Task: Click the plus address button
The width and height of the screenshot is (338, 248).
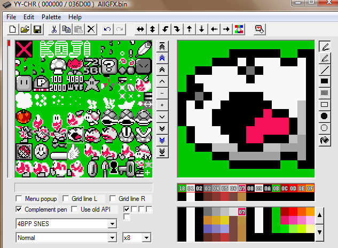Action: pyautogui.click(x=162, y=105)
